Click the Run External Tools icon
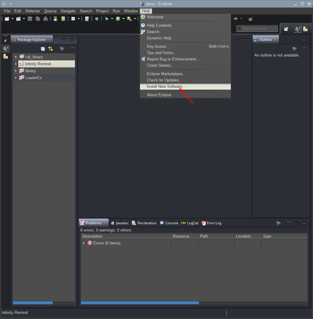 129,19
